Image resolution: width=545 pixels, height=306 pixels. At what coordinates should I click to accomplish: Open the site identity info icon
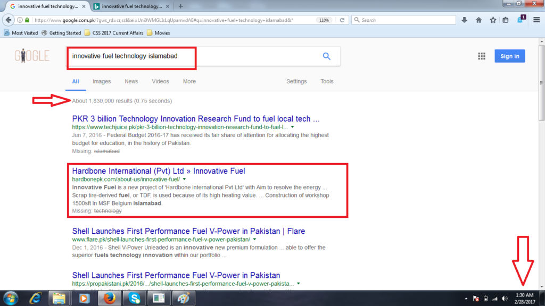pos(20,20)
